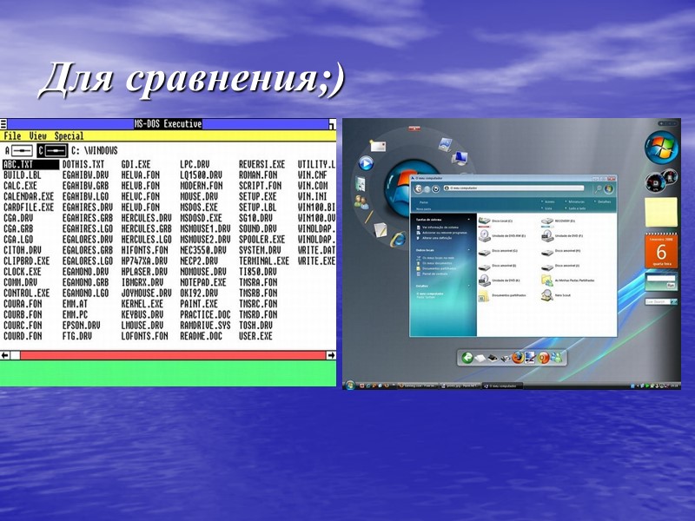Click the green arrow icon in bottom dock
The image size is (695, 521).
[x=467, y=358]
